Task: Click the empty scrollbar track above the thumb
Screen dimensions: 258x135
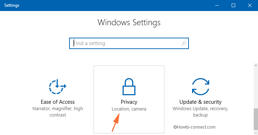Action: click(256, 88)
